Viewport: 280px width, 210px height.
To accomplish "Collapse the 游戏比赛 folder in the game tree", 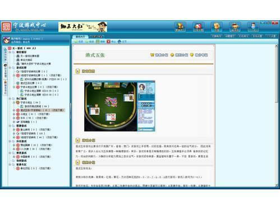I will click(x=10, y=68).
